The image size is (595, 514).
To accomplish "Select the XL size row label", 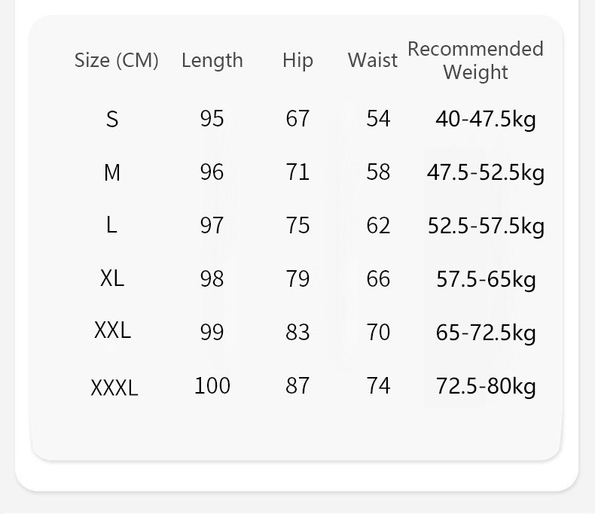I will [112, 278].
